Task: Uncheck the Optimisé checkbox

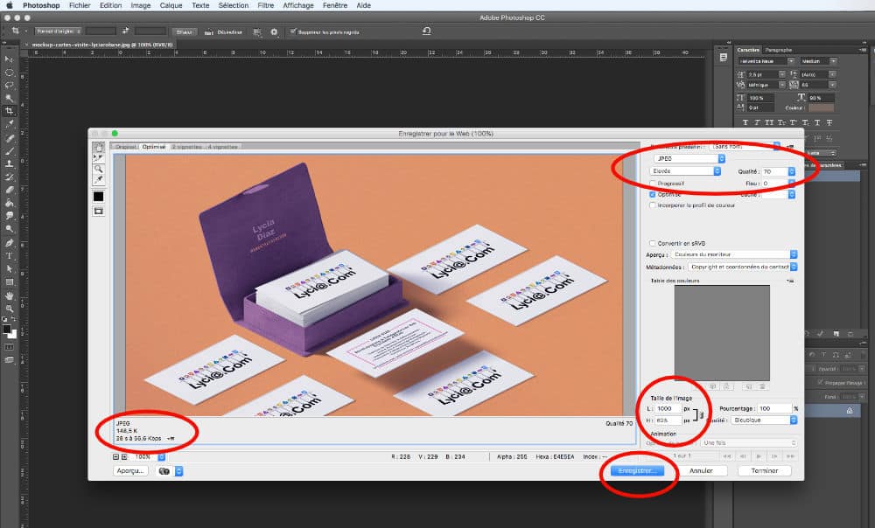Action: click(x=653, y=195)
